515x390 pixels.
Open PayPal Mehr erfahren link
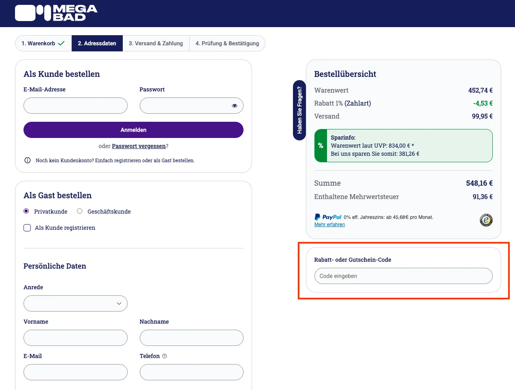point(329,225)
